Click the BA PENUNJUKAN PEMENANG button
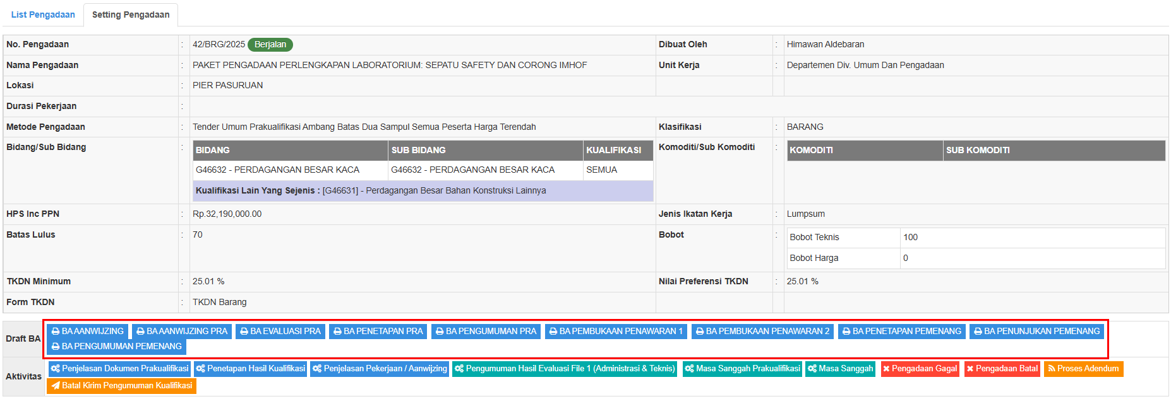The width and height of the screenshot is (1171, 399). coord(1036,332)
